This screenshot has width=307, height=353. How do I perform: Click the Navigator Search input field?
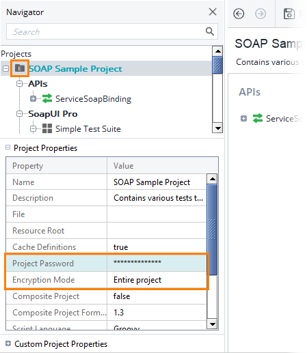[x=112, y=31]
